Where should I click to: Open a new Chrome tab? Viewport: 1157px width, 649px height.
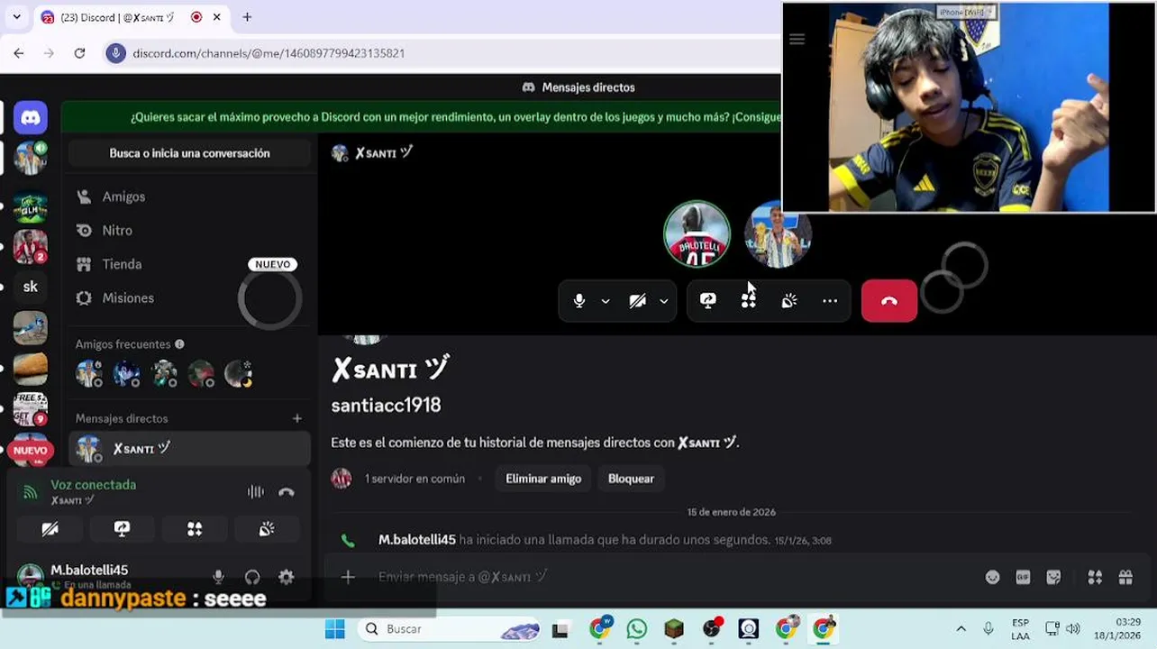click(x=247, y=17)
